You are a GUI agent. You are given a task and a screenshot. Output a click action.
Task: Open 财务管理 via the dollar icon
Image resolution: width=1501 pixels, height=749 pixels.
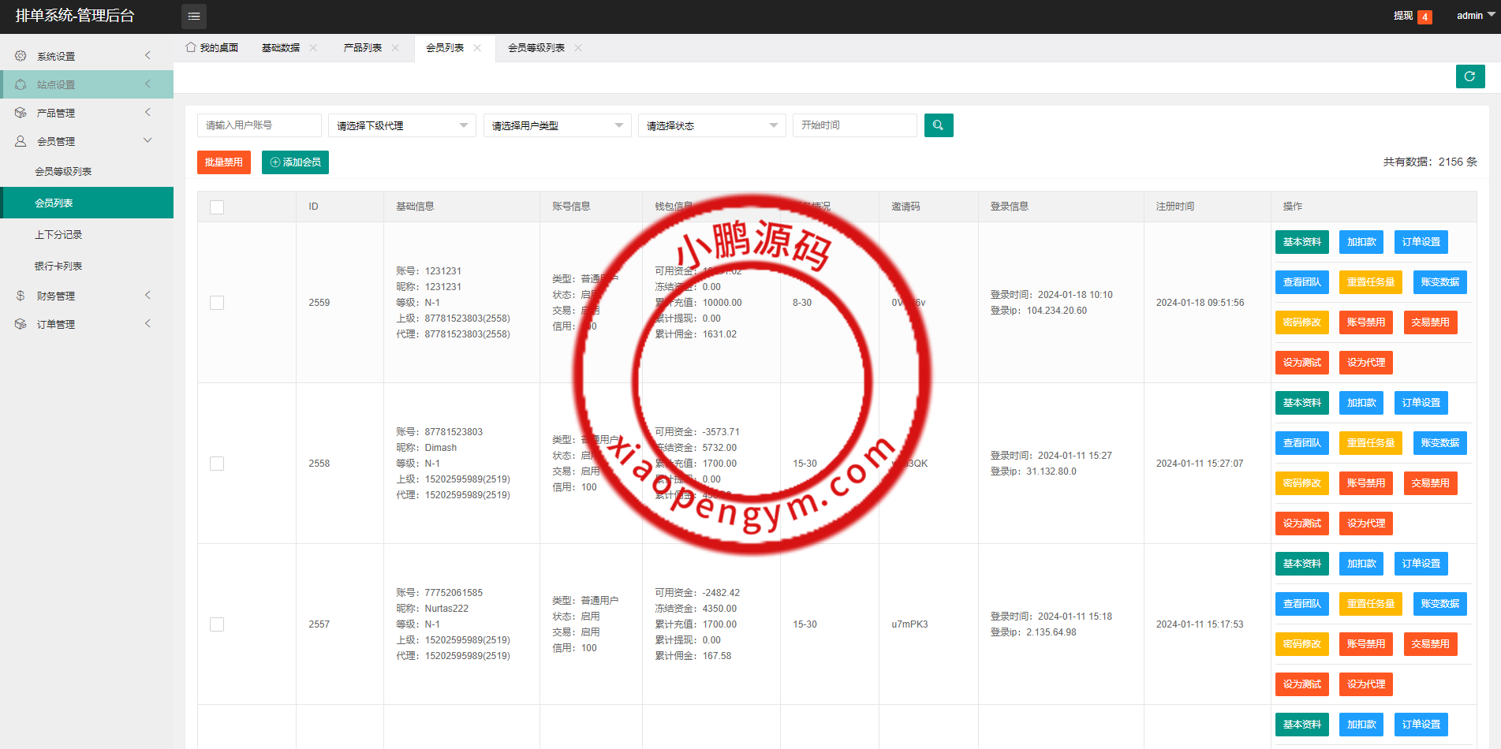[x=21, y=296]
